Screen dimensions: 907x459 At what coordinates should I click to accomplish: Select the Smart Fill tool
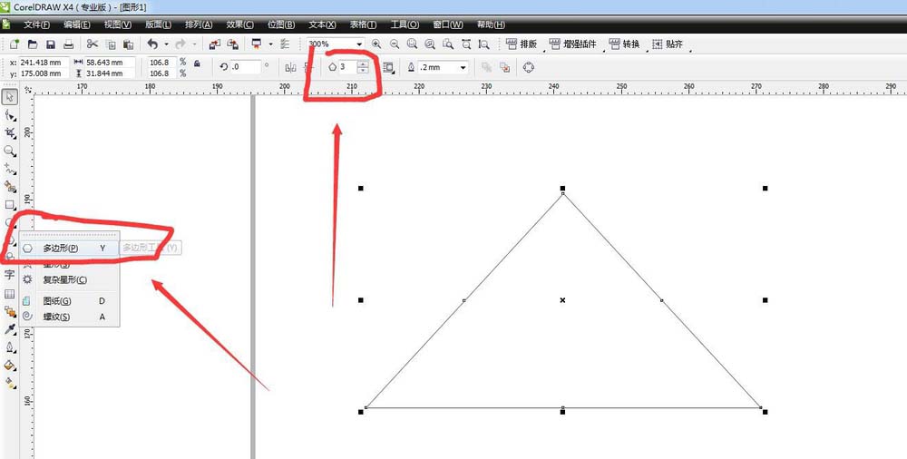click(10, 187)
